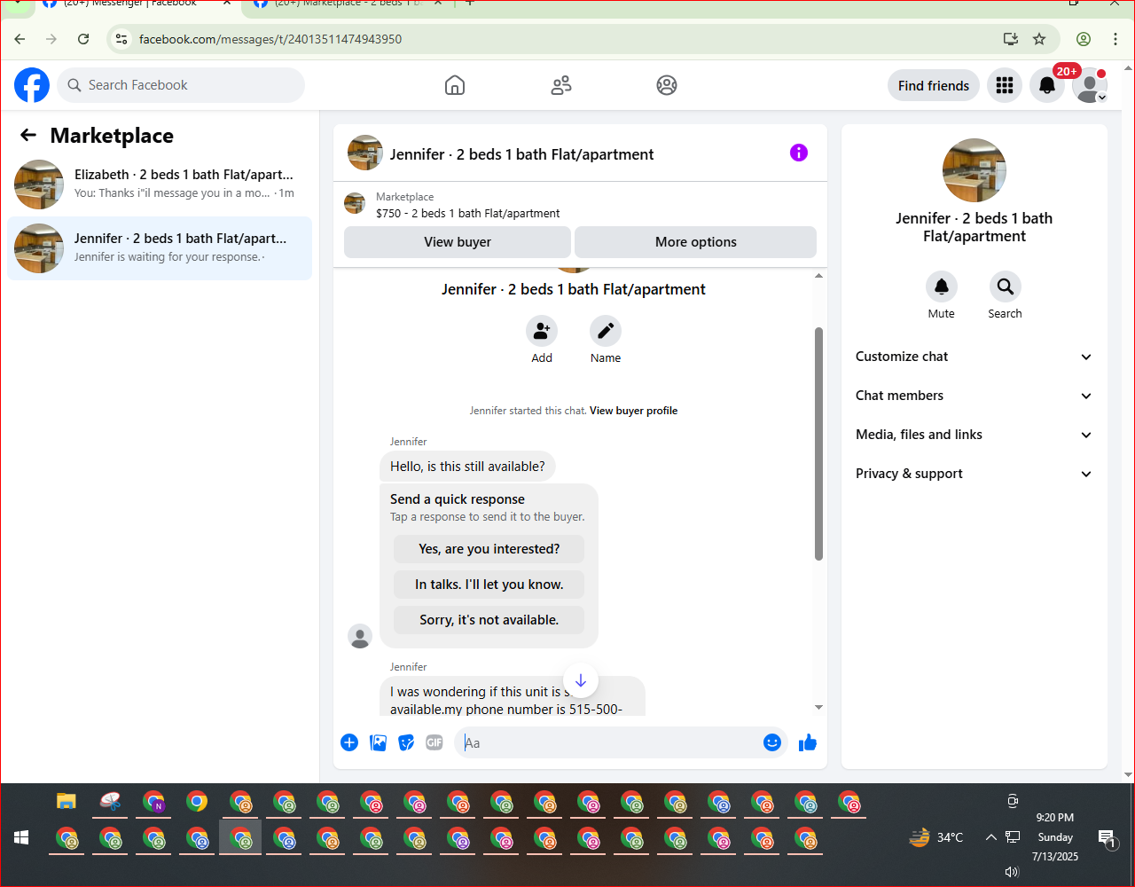Screen dimensions: 1135x887
Task: Reload the page with browser refresh icon
Action: (x=83, y=39)
